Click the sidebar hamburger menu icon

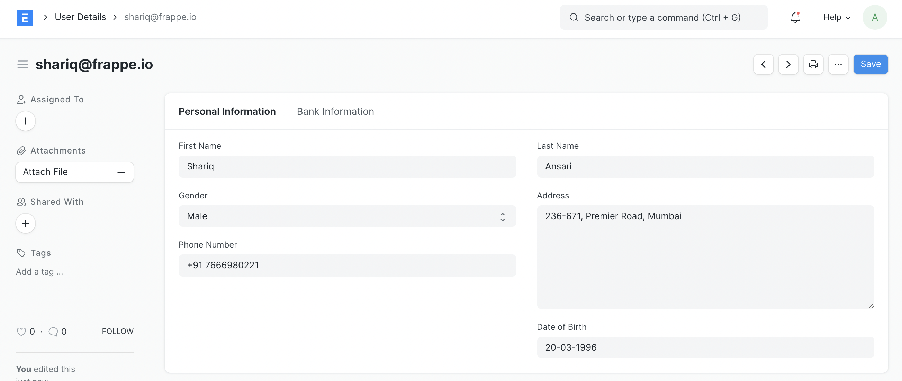pyautogui.click(x=21, y=64)
